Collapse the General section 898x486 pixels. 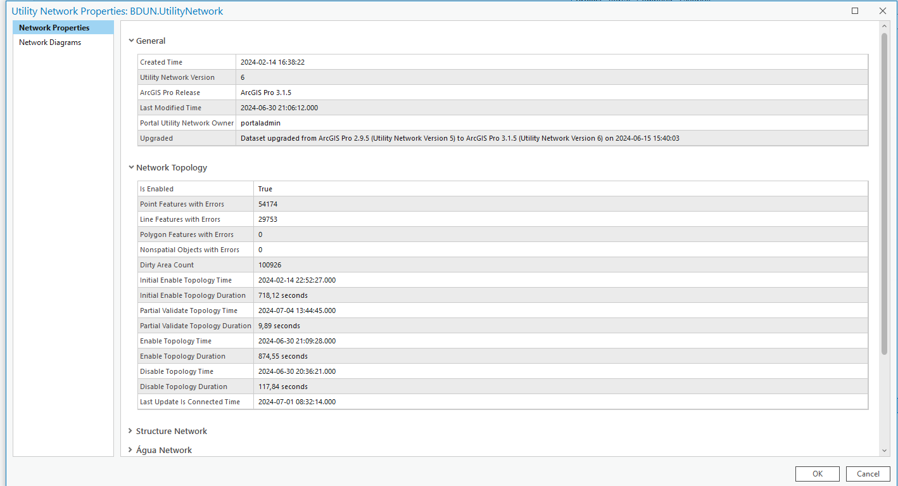[x=131, y=41]
